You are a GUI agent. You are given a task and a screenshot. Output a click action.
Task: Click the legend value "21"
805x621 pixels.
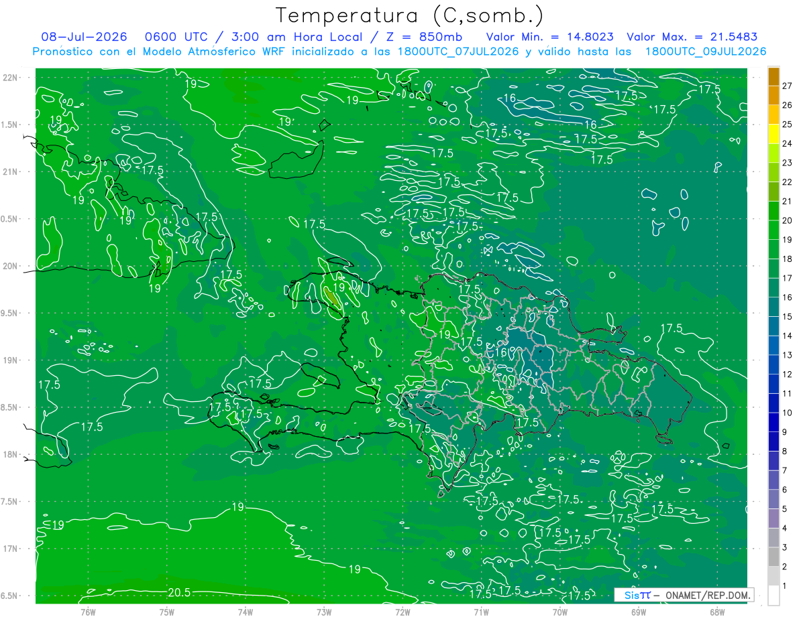click(788, 201)
